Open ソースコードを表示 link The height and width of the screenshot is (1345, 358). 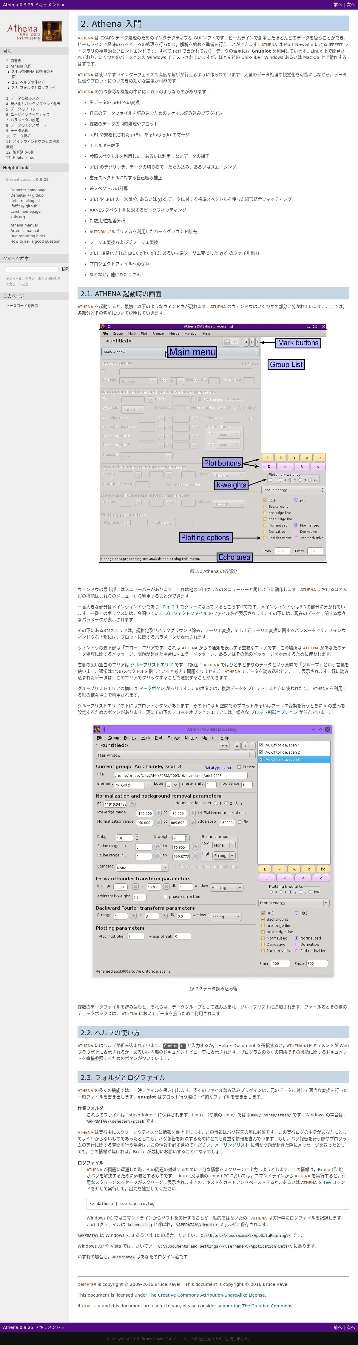tap(22, 305)
